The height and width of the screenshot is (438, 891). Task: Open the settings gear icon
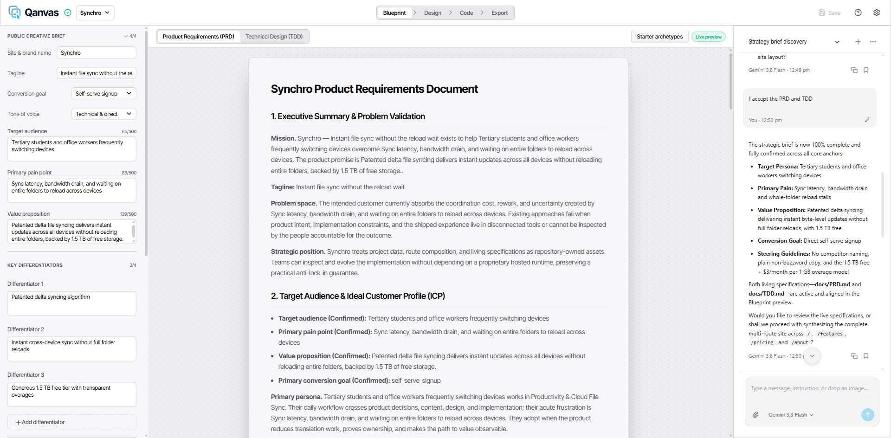(x=877, y=13)
